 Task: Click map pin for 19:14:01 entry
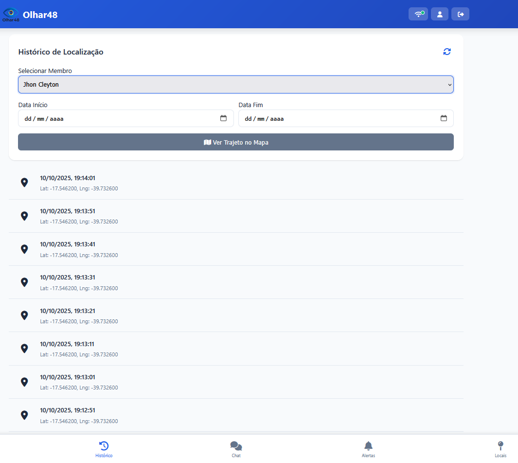pyautogui.click(x=24, y=183)
